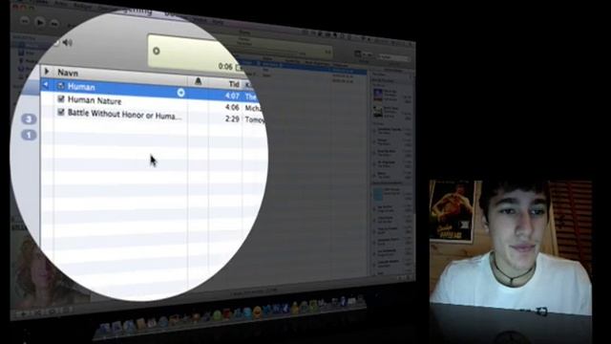Click the sidebar badge showing 3
Viewport: 611px width, 344px height.
coord(29,118)
